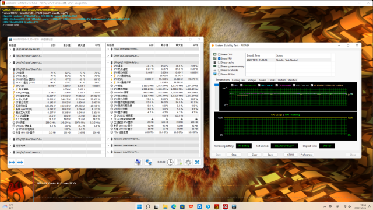Image resolution: width=373 pixels, height=210 pixels.
Task: Open Task View on the taskbar
Action: click(x=156, y=206)
